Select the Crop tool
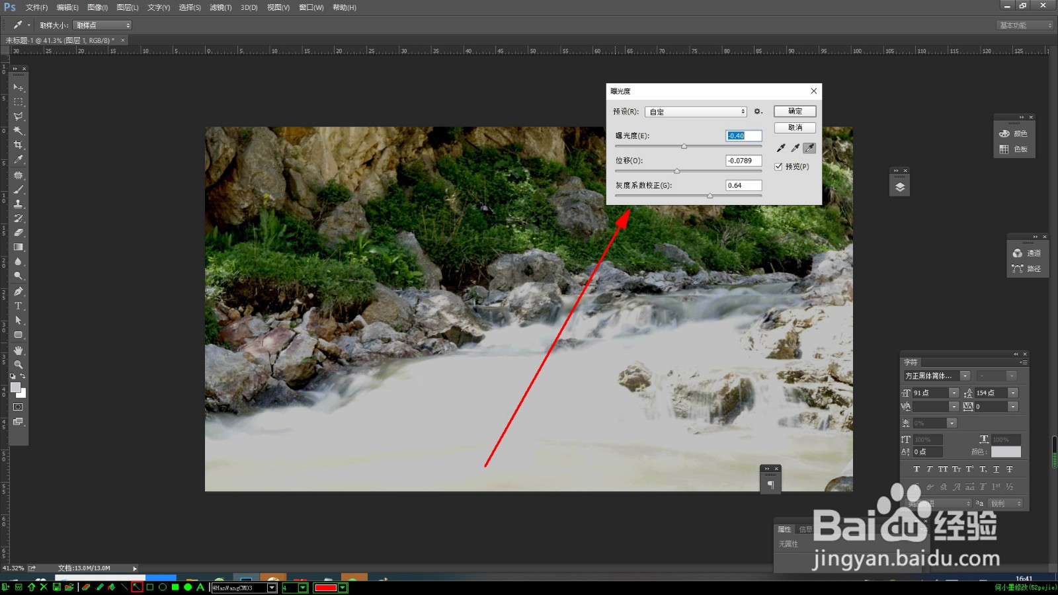 click(x=19, y=145)
